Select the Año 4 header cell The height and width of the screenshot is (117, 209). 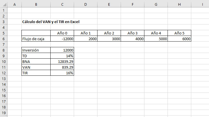coord(156,33)
